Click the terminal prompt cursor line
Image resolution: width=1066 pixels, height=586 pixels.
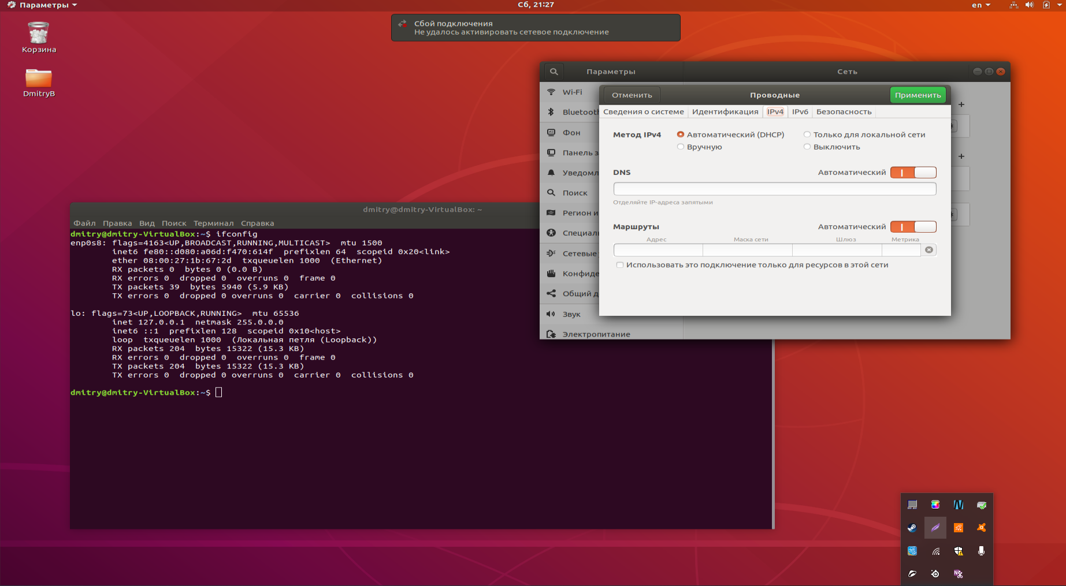[x=219, y=393]
